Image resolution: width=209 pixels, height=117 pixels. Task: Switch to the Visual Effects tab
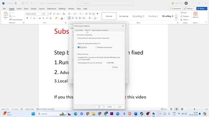(79, 30)
